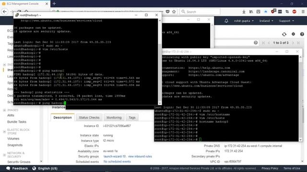Open Snapshots in the sidebar

tap(15, 145)
